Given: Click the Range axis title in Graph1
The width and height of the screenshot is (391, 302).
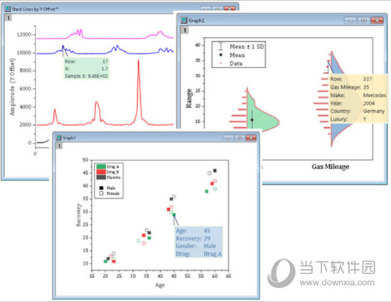Looking at the screenshot, I should [x=189, y=99].
